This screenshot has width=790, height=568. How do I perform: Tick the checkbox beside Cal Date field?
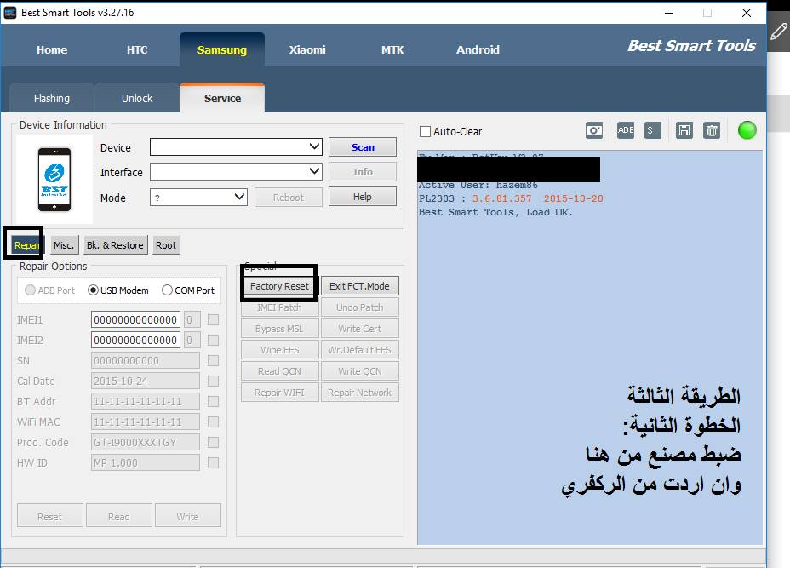click(x=213, y=381)
